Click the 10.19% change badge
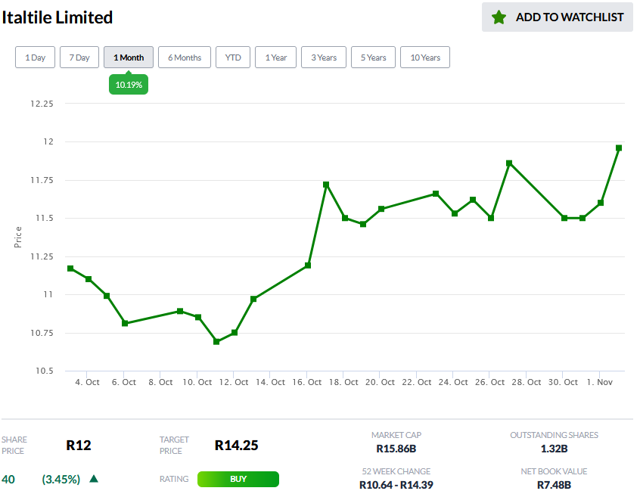 click(129, 85)
